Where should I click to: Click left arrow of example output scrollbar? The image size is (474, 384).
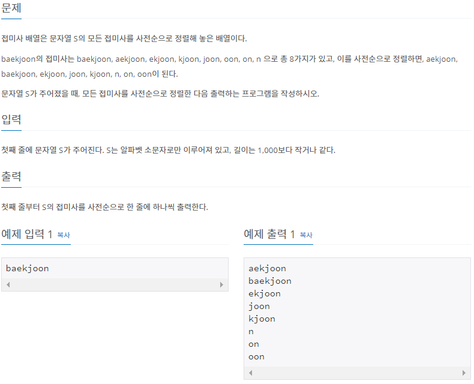(251, 373)
